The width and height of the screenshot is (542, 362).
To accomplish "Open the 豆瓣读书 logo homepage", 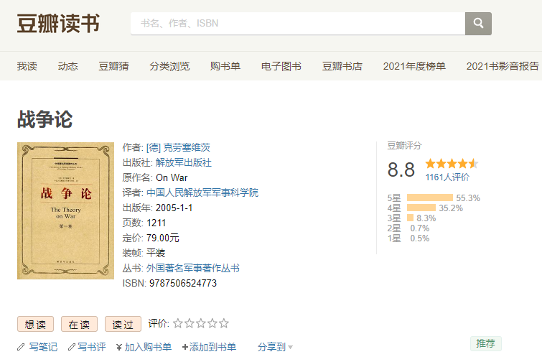I will click(58, 24).
